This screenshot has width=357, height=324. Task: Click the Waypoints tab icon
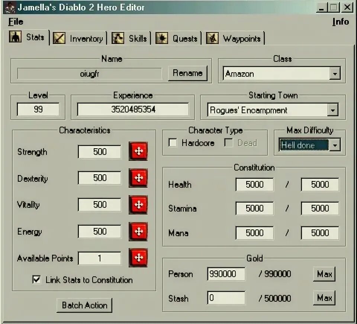click(x=212, y=38)
